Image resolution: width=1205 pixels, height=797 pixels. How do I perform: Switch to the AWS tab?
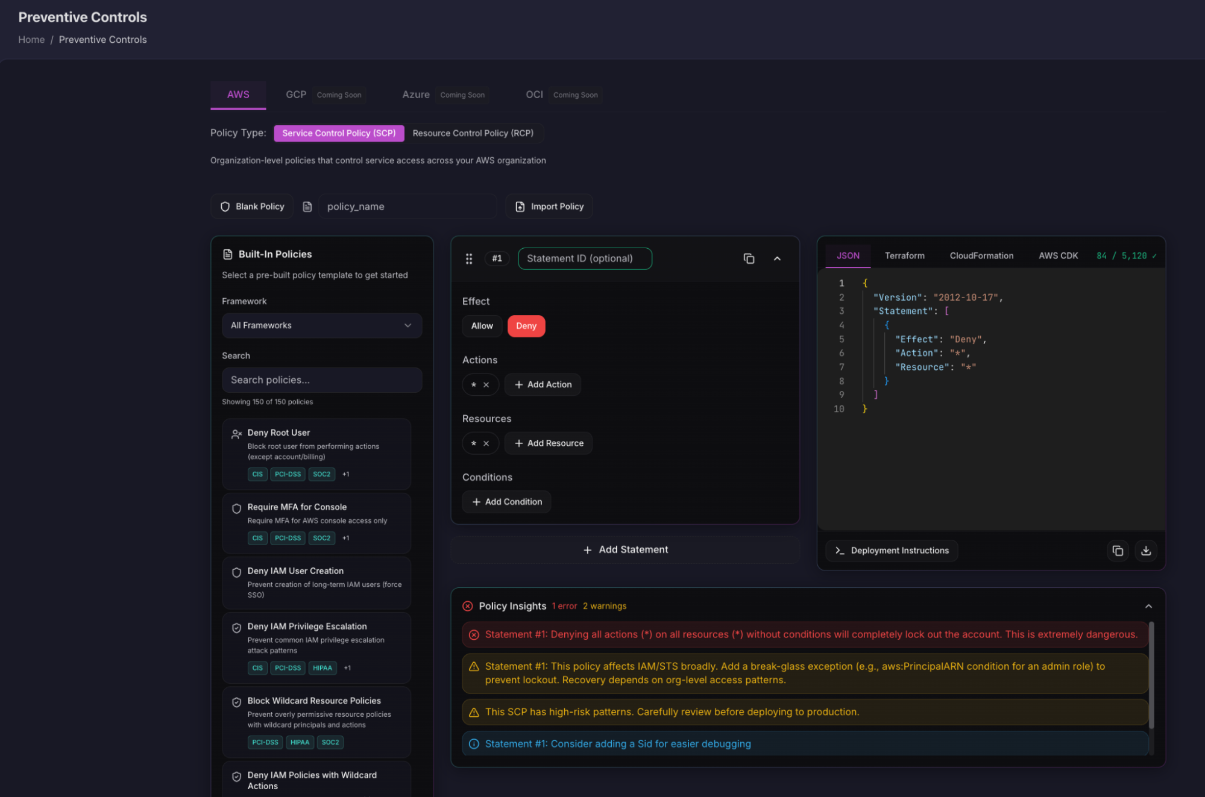pos(238,95)
